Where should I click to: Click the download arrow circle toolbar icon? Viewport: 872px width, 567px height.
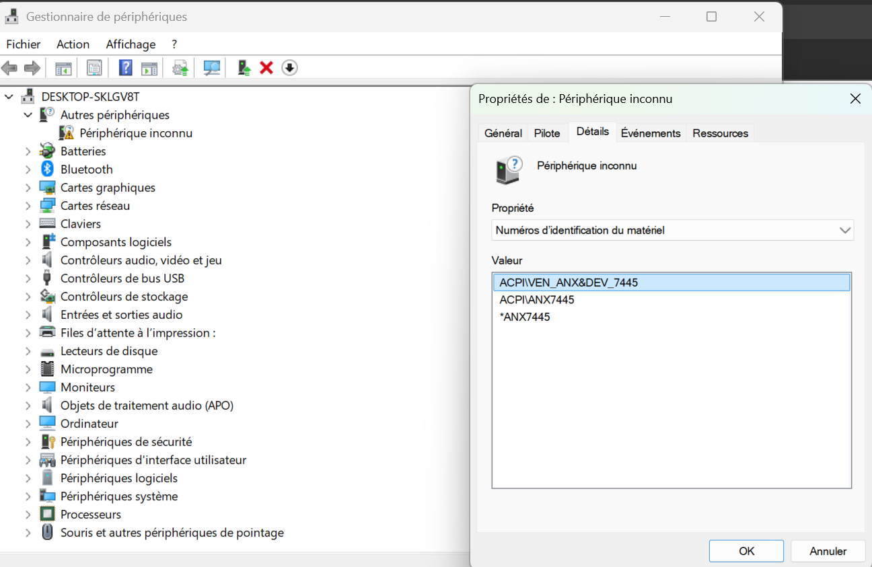(x=289, y=68)
